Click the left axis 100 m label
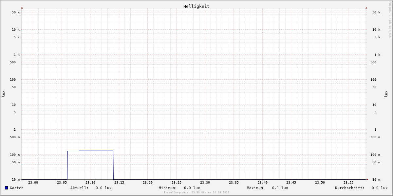 (15, 155)
